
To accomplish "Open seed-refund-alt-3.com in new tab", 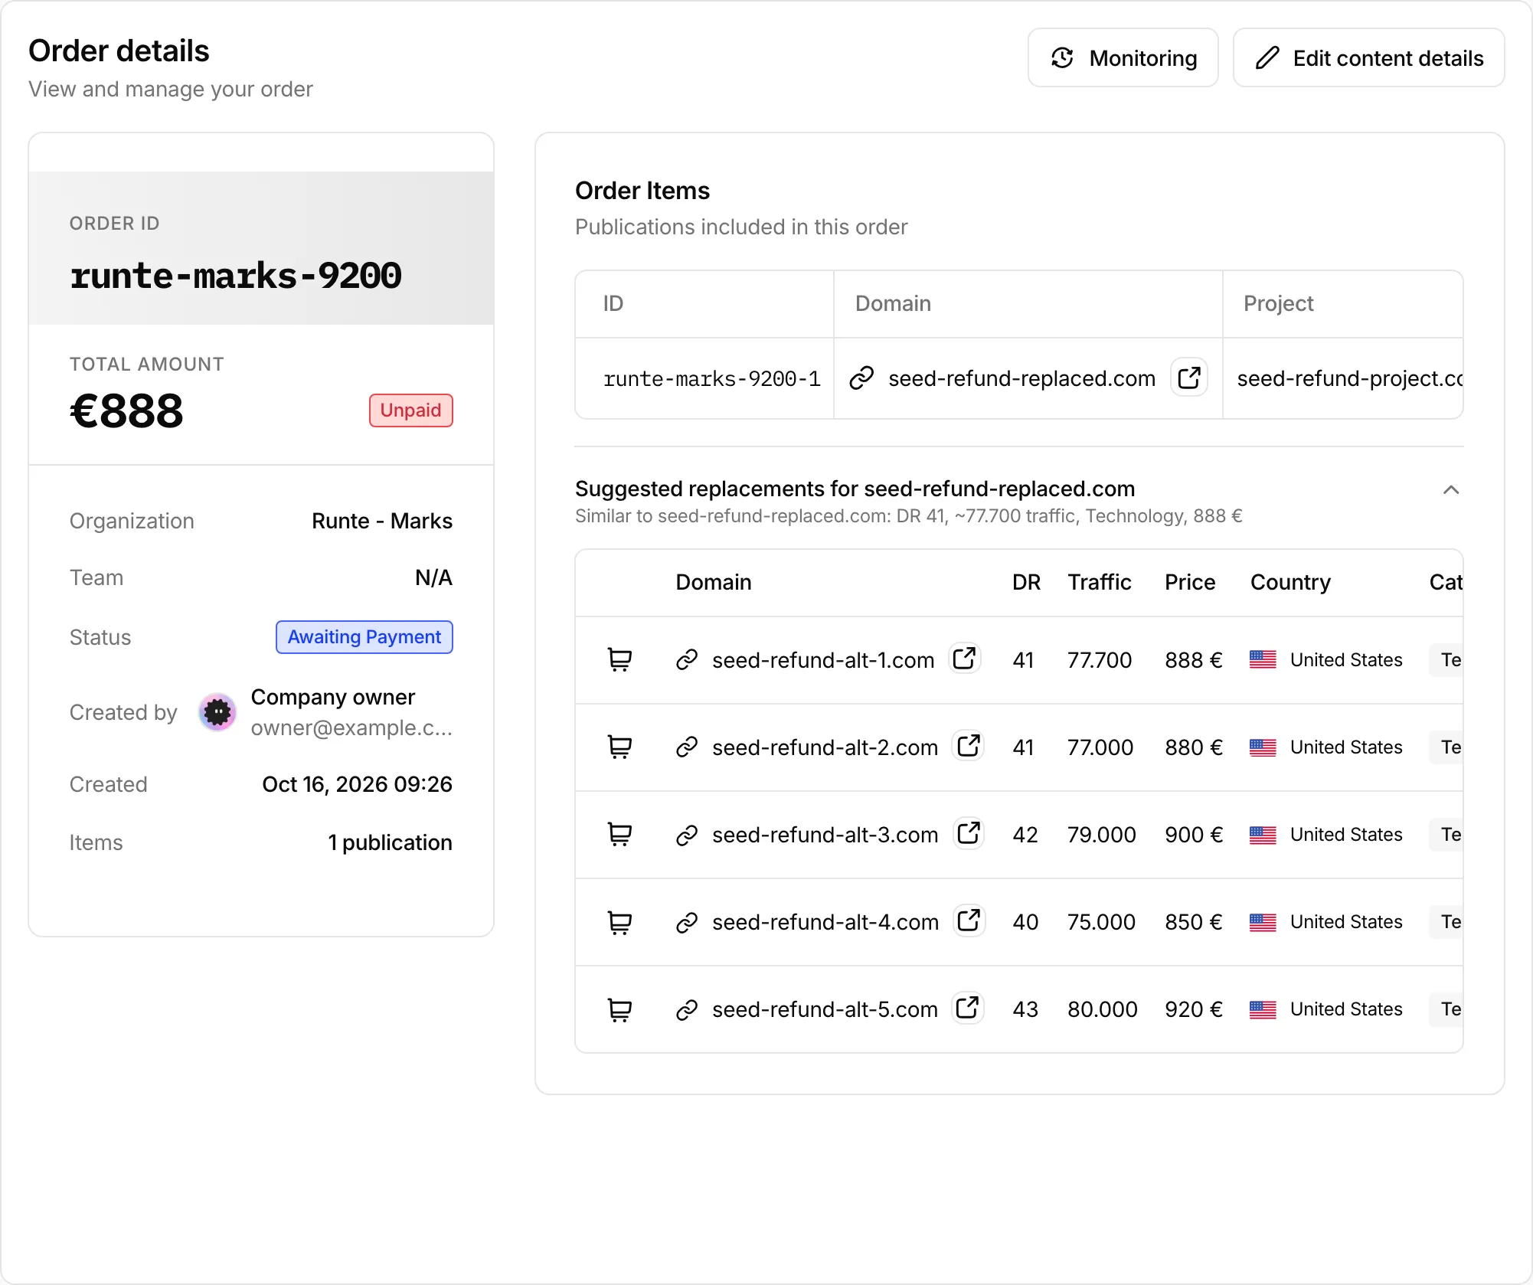I will point(969,832).
